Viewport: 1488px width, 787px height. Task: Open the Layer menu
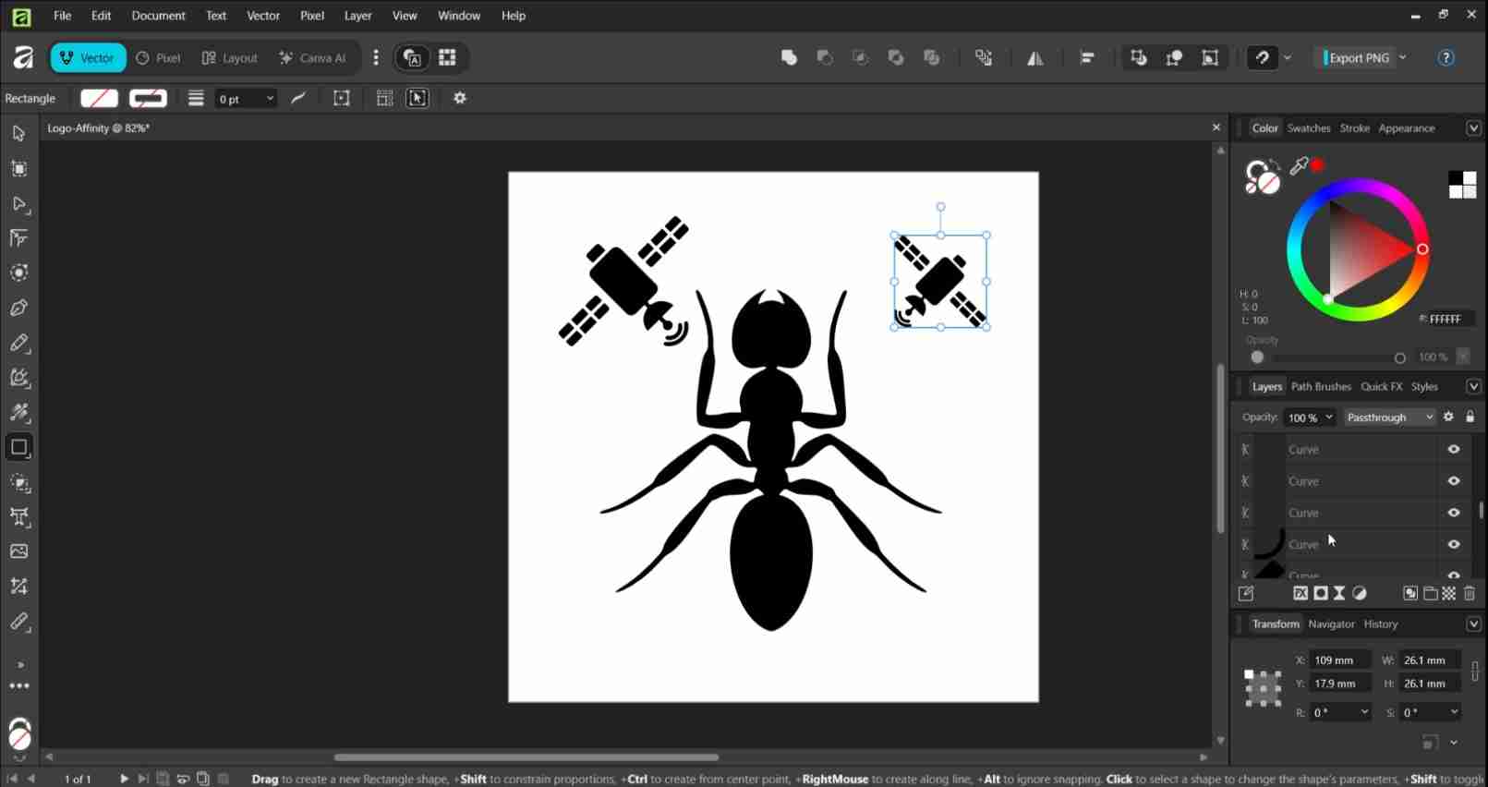pos(357,16)
